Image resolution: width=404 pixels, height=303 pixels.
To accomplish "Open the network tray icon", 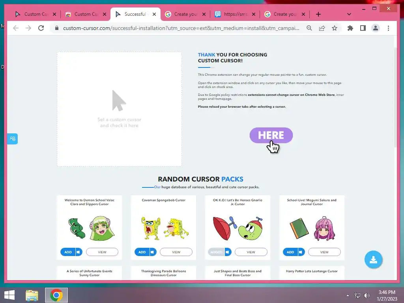I will coord(357,296).
